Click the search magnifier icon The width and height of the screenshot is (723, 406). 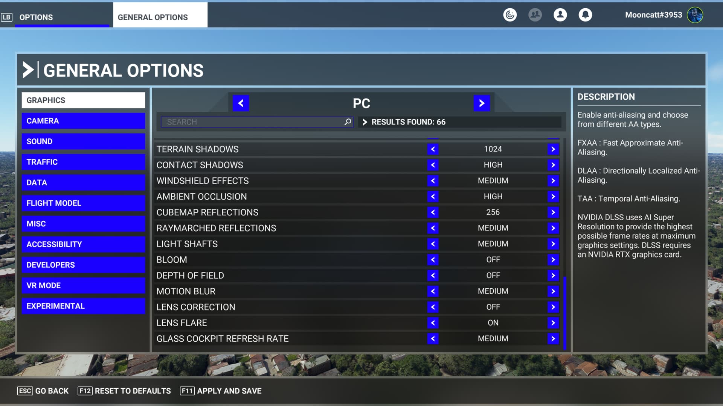coord(348,122)
